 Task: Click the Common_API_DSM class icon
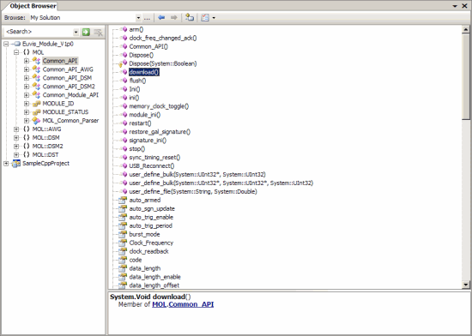click(x=36, y=78)
